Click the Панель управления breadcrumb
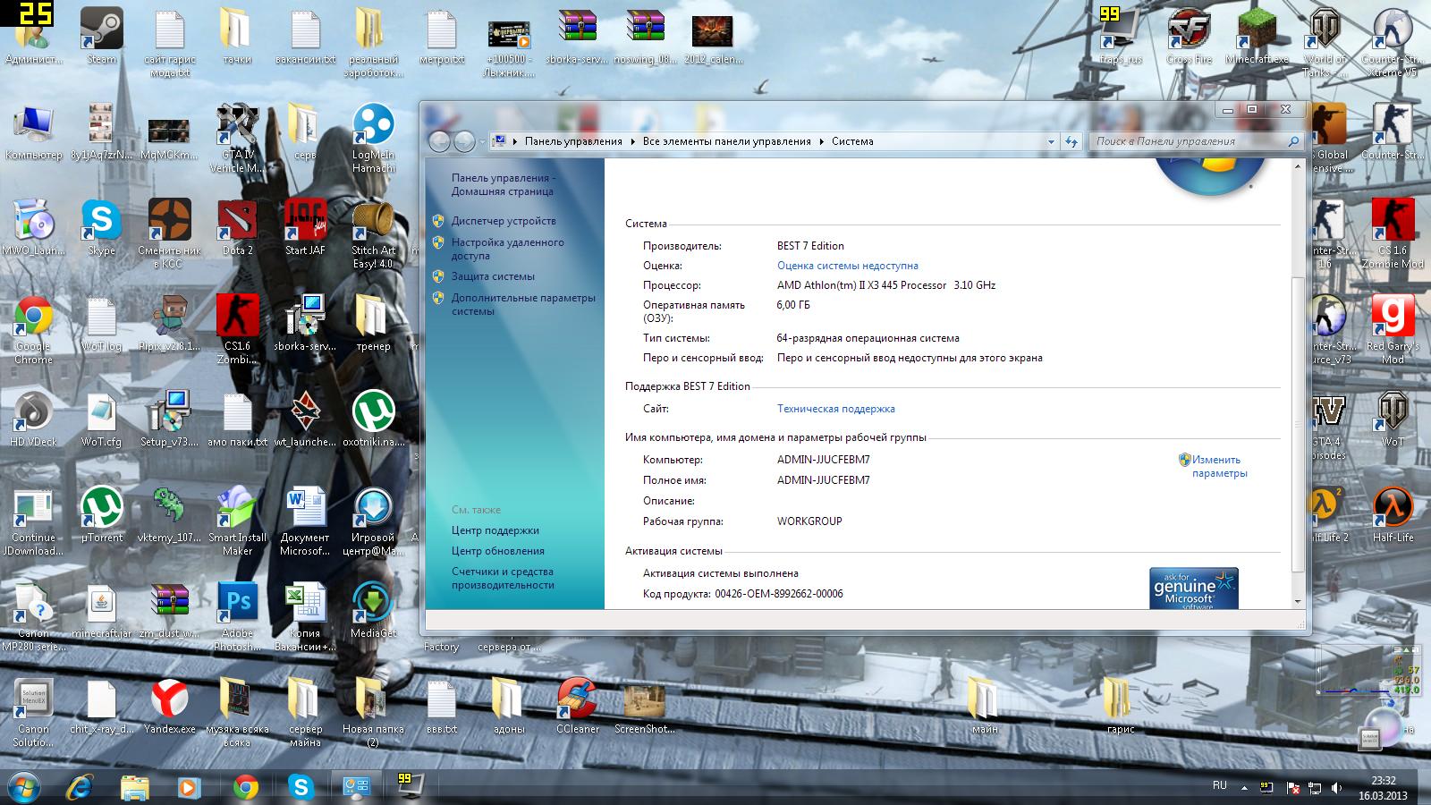 (573, 141)
